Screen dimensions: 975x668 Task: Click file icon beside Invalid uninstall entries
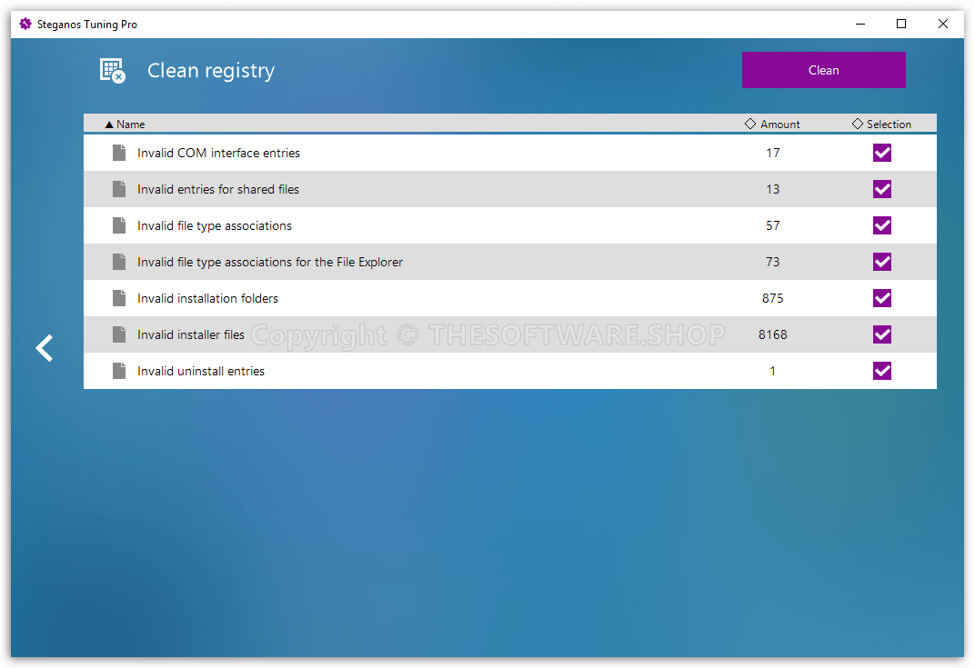[119, 371]
